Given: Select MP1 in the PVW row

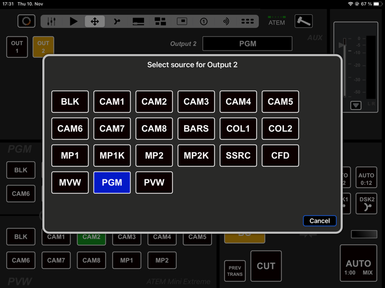Looking at the screenshot, I should 127,260.
